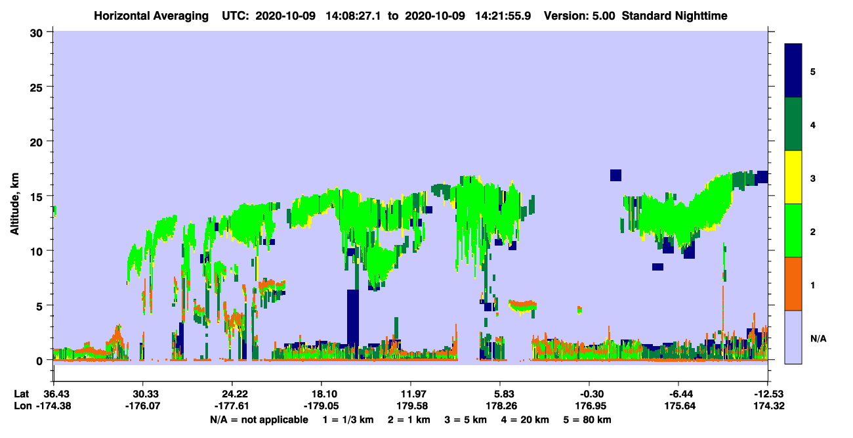Click 'Version: 5.00' in the title
The width and height of the screenshot is (853, 438).
click(579, 15)
